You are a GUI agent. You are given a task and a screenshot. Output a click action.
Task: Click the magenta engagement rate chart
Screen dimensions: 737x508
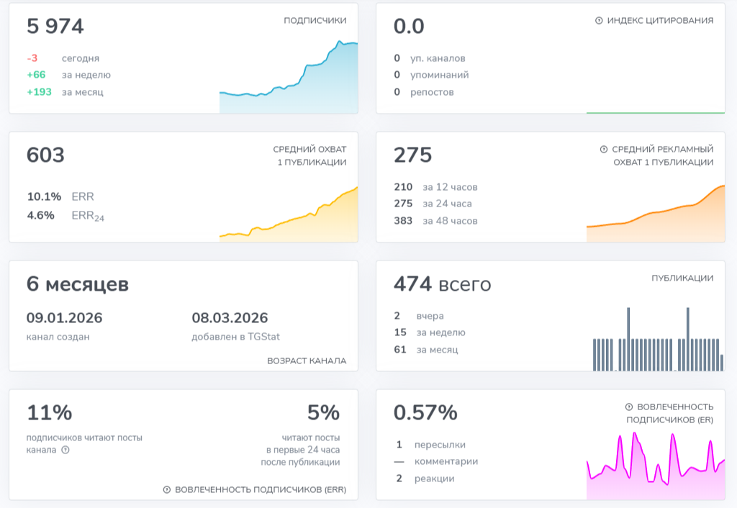coord(656,466)
